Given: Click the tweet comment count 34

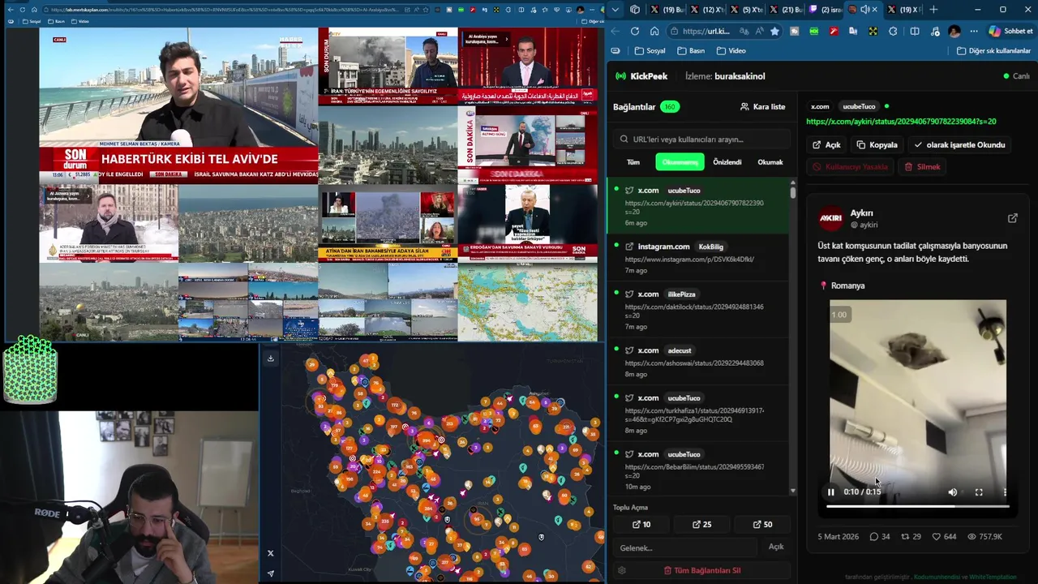Looking at the screenshot, I should click(880, 537).
